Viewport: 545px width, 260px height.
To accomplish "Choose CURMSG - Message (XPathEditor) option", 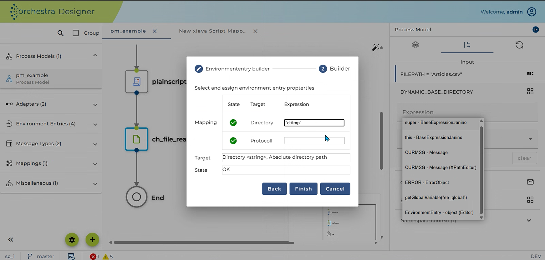I will (x=441, y=167).
